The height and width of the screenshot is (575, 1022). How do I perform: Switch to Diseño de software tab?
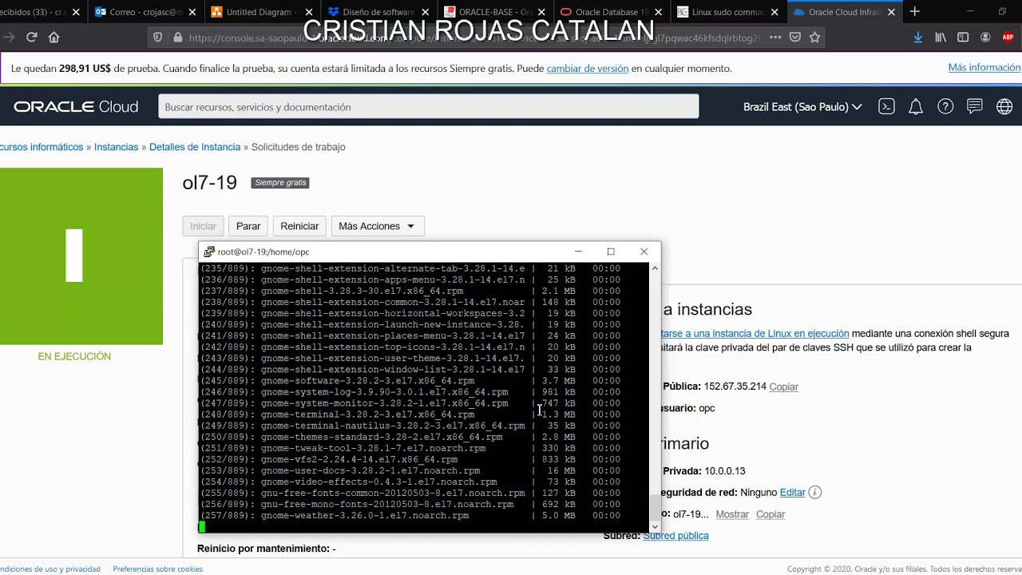click(378, 12)
